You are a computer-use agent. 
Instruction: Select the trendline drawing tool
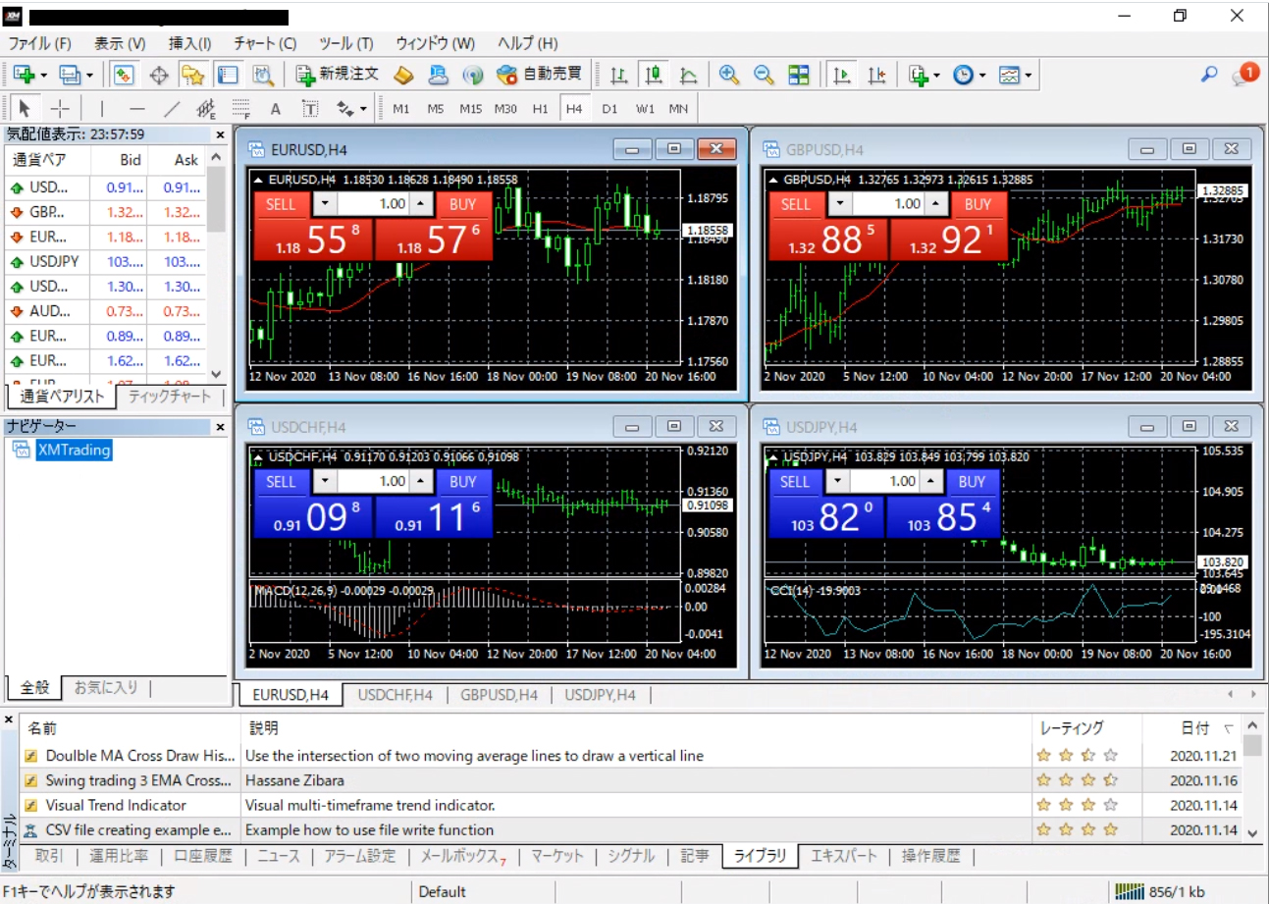(172, 108)
